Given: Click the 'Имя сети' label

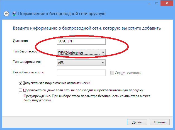Looking at the screenshot, I should (x=22, y=41).
